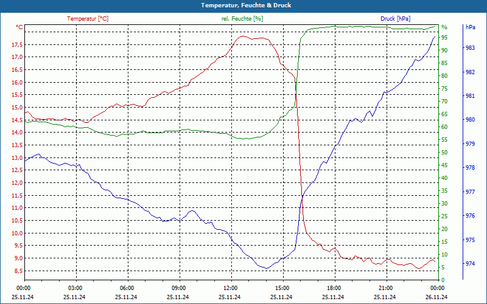Image resolution: width=487 pixels, height=304 pixels.
Task: Click the "03:00" time axis label
Action: point(75,288)
